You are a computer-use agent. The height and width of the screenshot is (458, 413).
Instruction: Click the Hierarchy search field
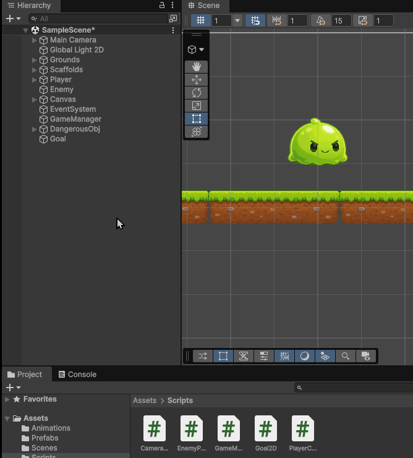[x=98, y=19]
